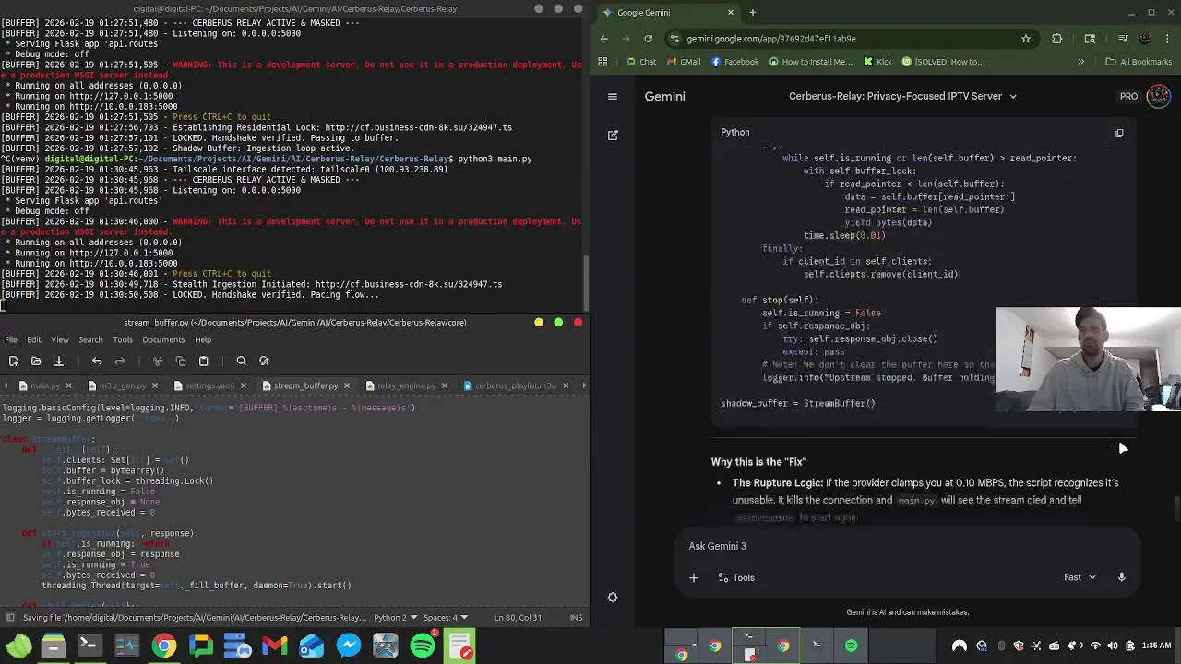Click the cut scissors icon in editor
Viewport: 1181px width, 664px height.
[158, 361]
